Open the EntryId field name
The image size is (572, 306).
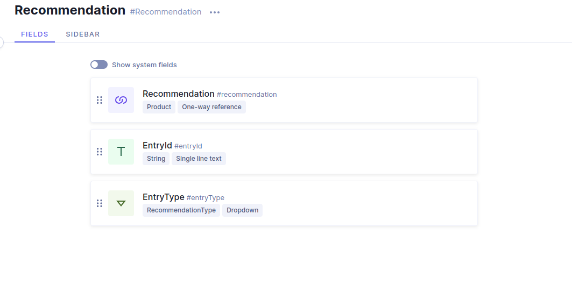[x=157, y=145]
